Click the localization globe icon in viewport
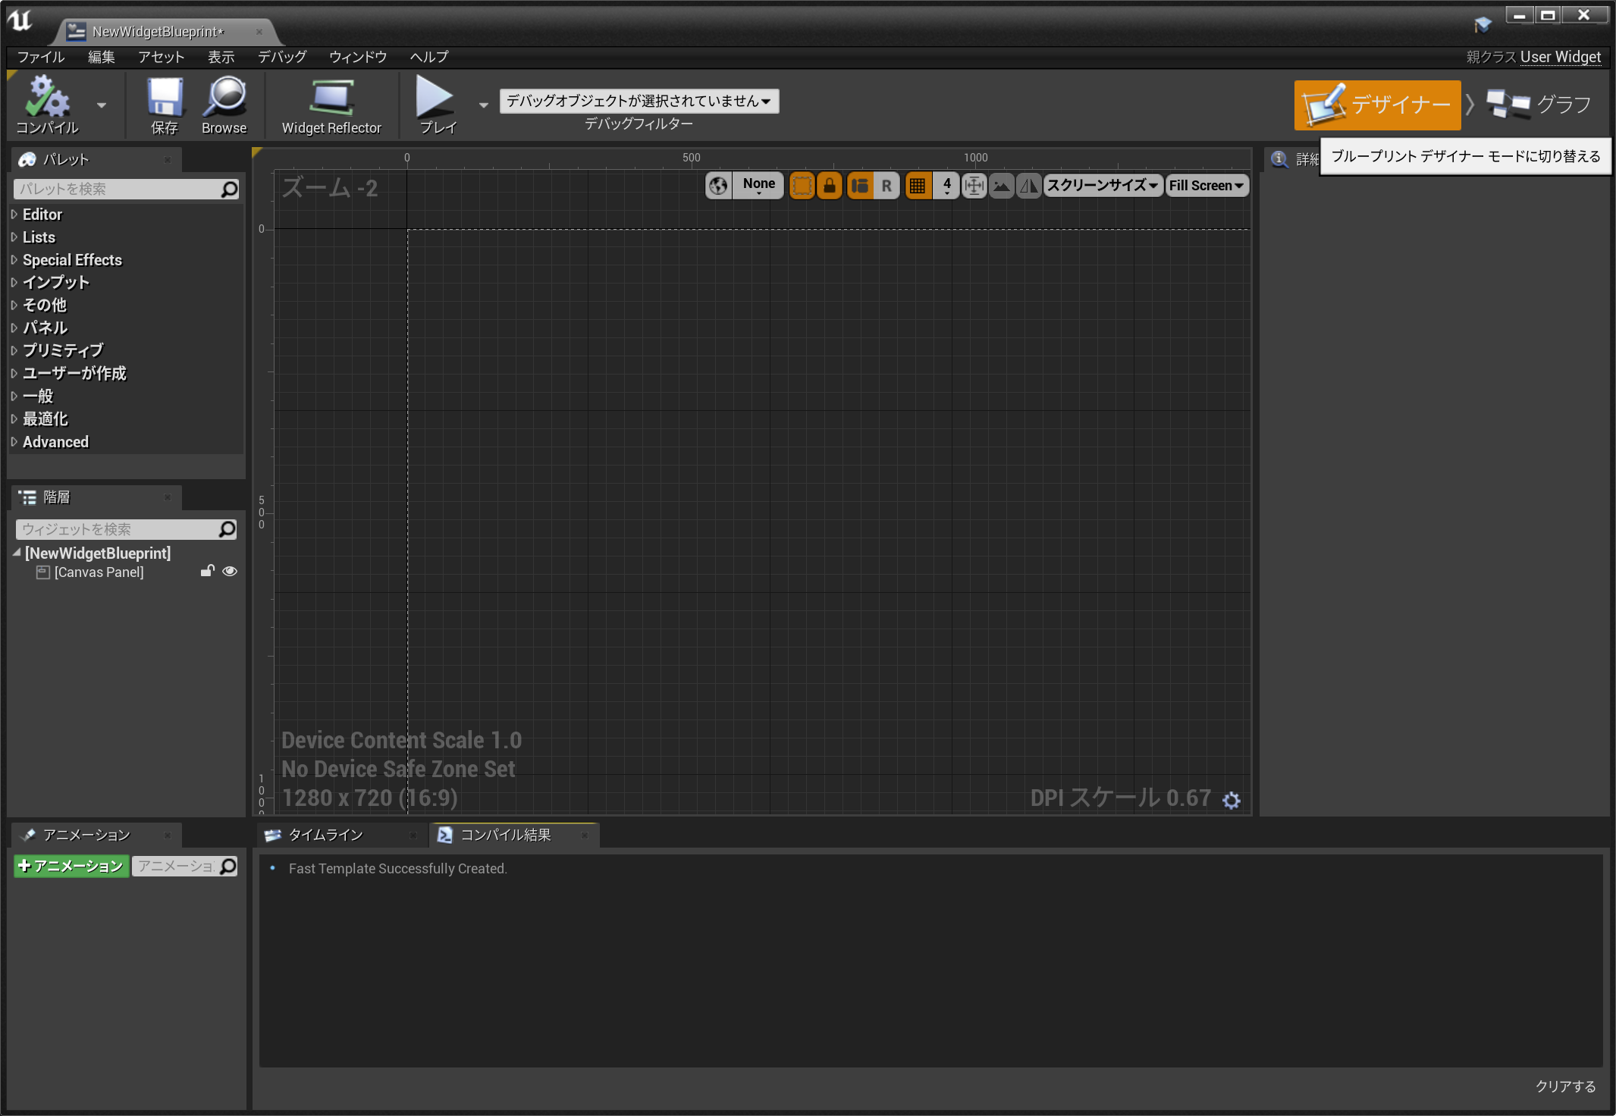Viewport: 1616px width, 1116px height. tap(718, 186)
